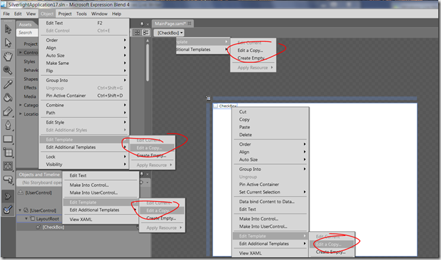Select the Paint Bucket tool

[x=8, y=97]
